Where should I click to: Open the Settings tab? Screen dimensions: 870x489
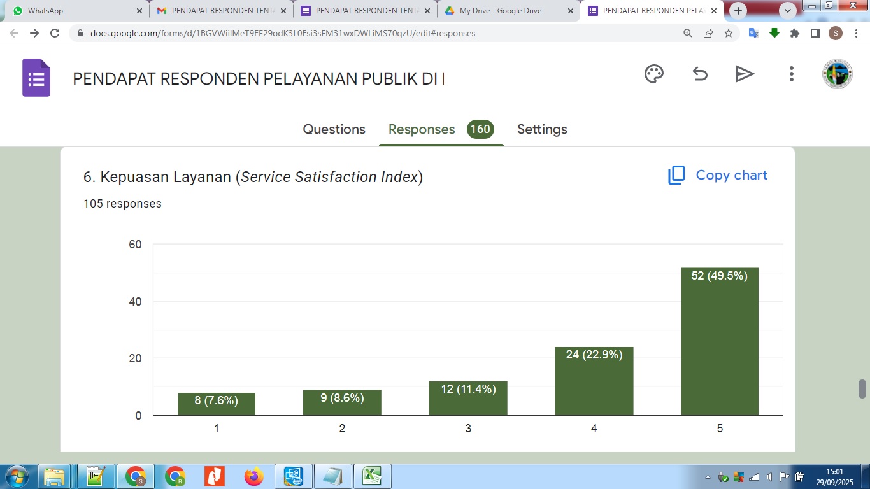(x=542, y=129)
